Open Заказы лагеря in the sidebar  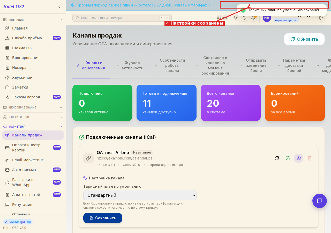pyautogui.click(x=33, y=97)
